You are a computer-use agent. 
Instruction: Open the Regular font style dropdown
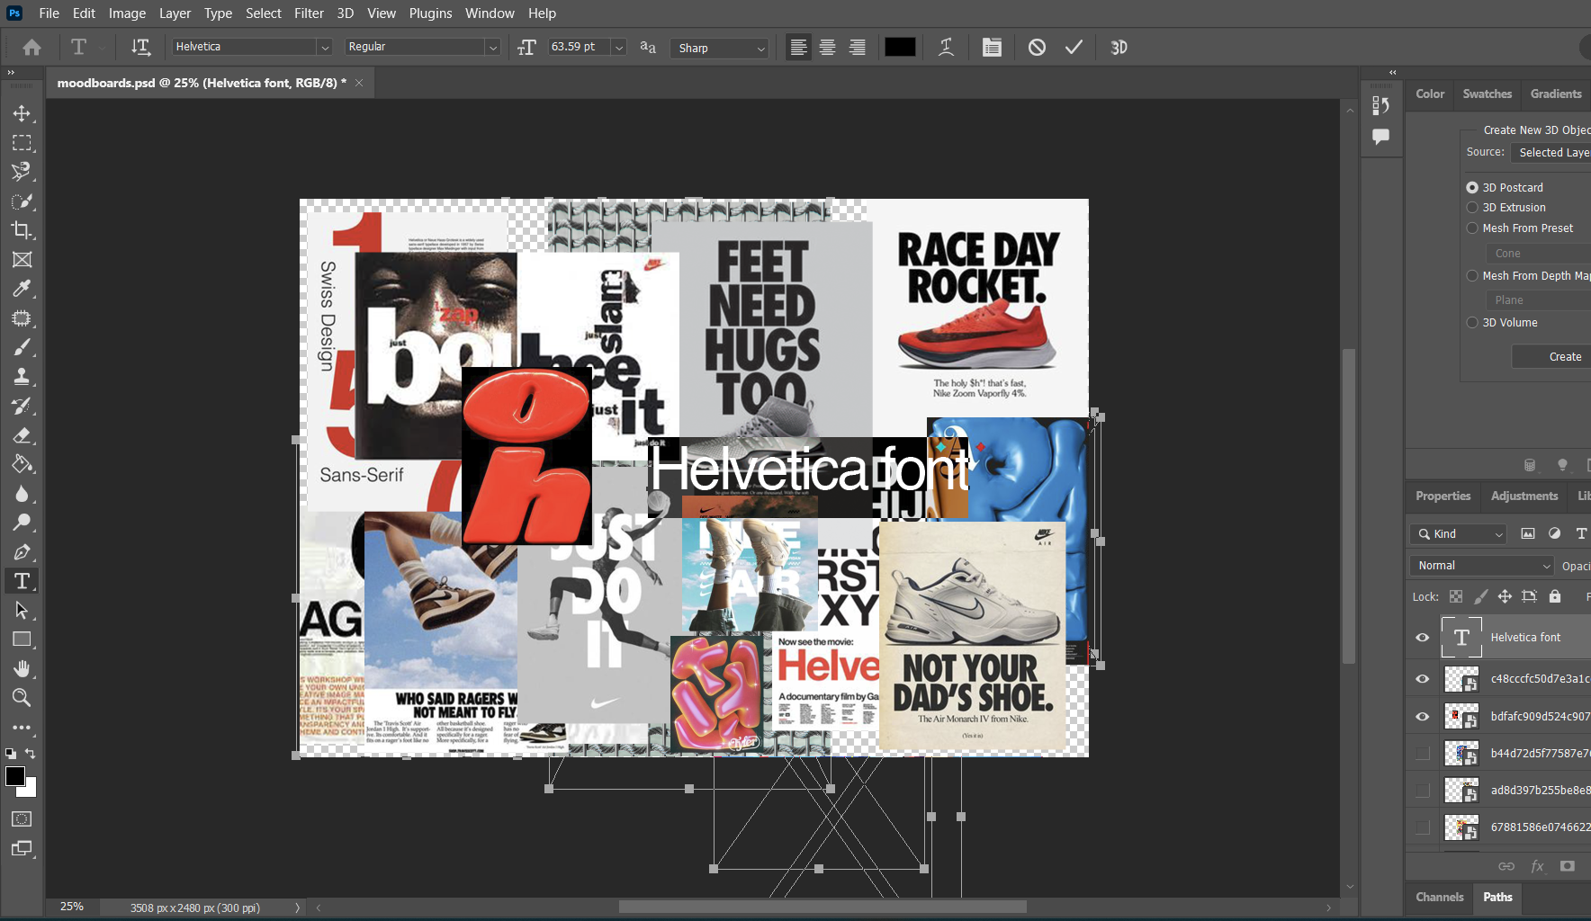pos(492,47)
